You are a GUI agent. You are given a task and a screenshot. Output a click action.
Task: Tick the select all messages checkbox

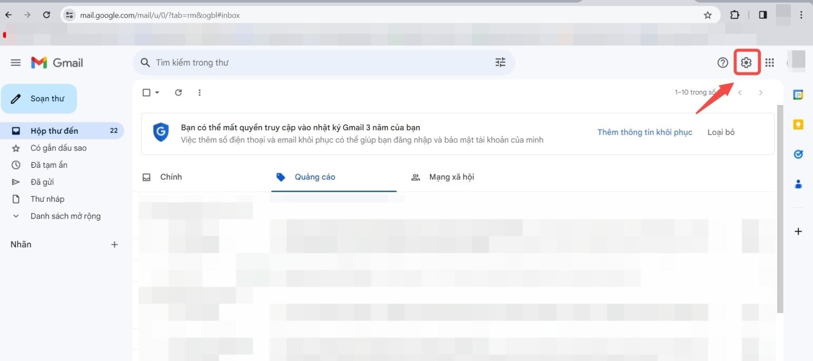tap(146, 93)
